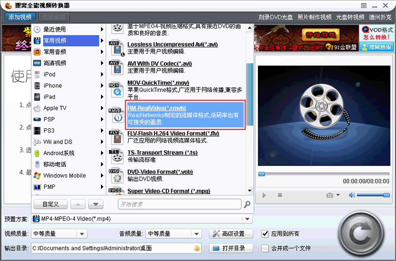Expand the PSP submenu arrow
The height and width of the screenshot is (261, 396).
[102, 119]
